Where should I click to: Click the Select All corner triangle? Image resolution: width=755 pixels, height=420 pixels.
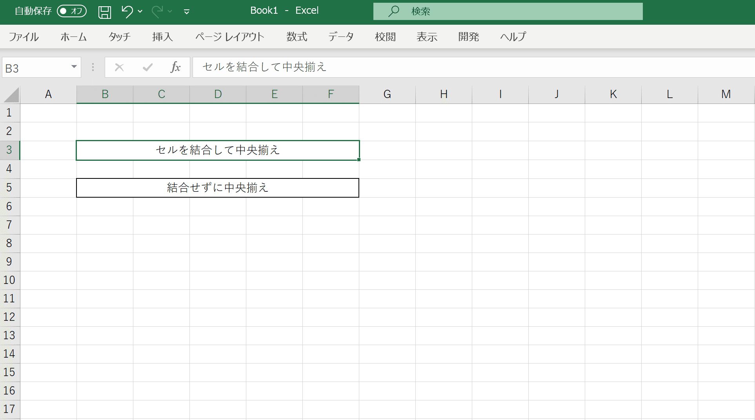(11, 95)
